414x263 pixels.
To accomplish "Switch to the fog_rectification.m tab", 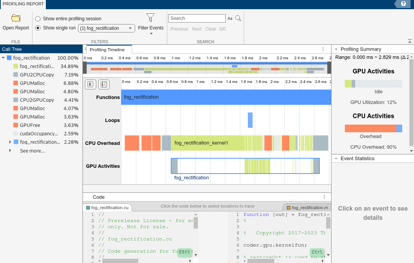I will [x=309, y=207].
